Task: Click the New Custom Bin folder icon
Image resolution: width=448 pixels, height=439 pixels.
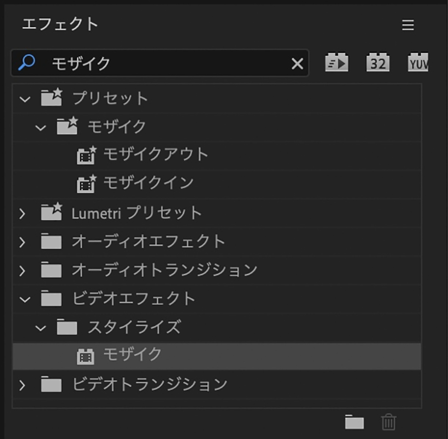Action: (354, 423)
